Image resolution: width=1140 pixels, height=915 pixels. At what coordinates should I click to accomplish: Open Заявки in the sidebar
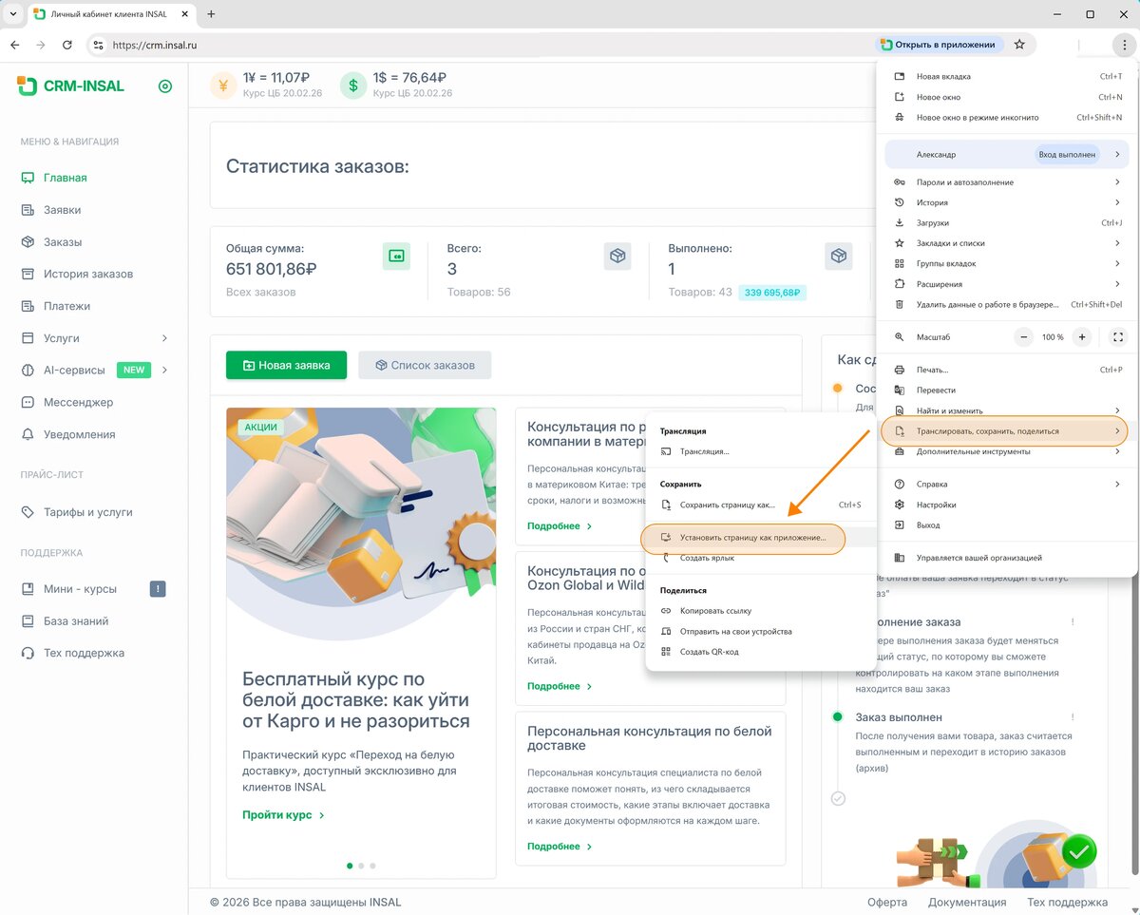(x=62, y=210)
